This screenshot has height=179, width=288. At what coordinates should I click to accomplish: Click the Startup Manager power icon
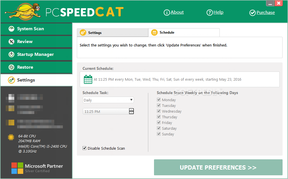11,54
